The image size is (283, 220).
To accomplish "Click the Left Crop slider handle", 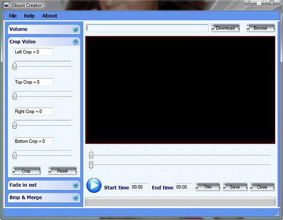I will click(x=15, y=66).
